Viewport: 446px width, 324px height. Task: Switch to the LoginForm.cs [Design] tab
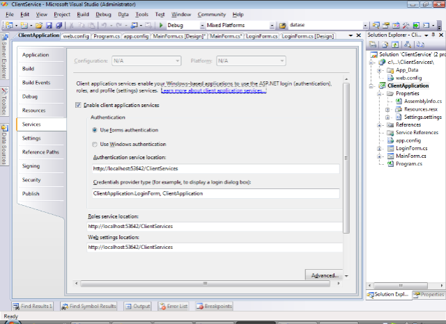tap(308, 36)
